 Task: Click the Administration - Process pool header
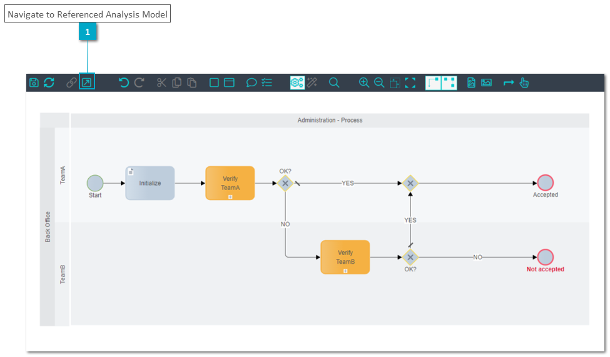coord(330,120)
